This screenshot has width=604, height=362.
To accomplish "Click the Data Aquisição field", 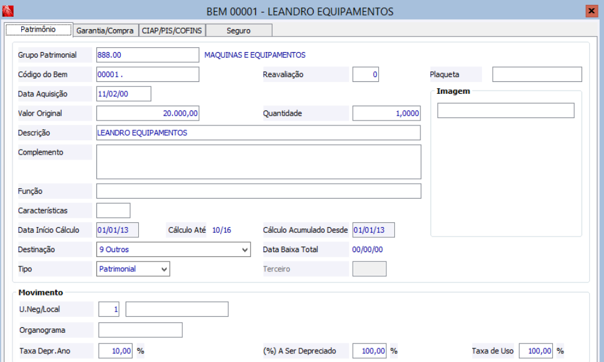I will click(x=124, y=94).
